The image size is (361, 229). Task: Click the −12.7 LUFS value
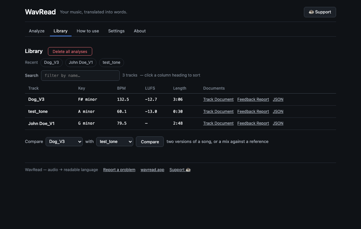pos(151,99)
